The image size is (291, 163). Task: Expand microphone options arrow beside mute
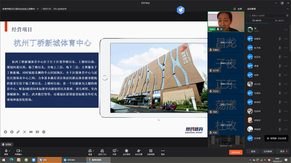pyautogui.click(x=10, y=151)
